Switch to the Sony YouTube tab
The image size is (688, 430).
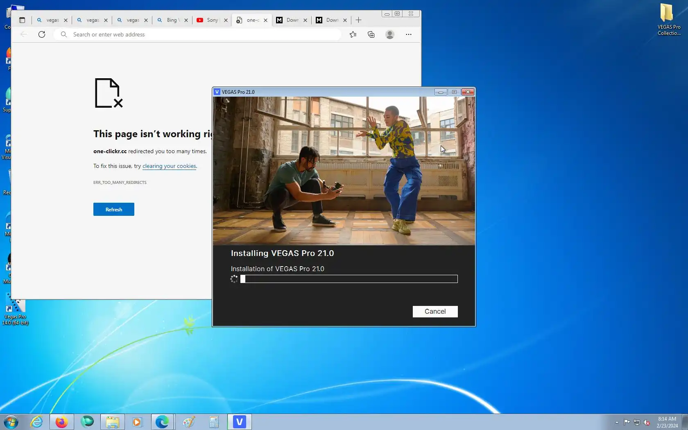(x=212, y=20)
